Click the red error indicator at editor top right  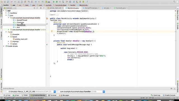tap(175, 11)
